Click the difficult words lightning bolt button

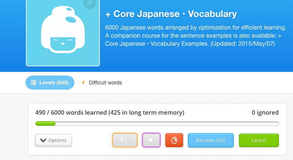click(125, 140)
